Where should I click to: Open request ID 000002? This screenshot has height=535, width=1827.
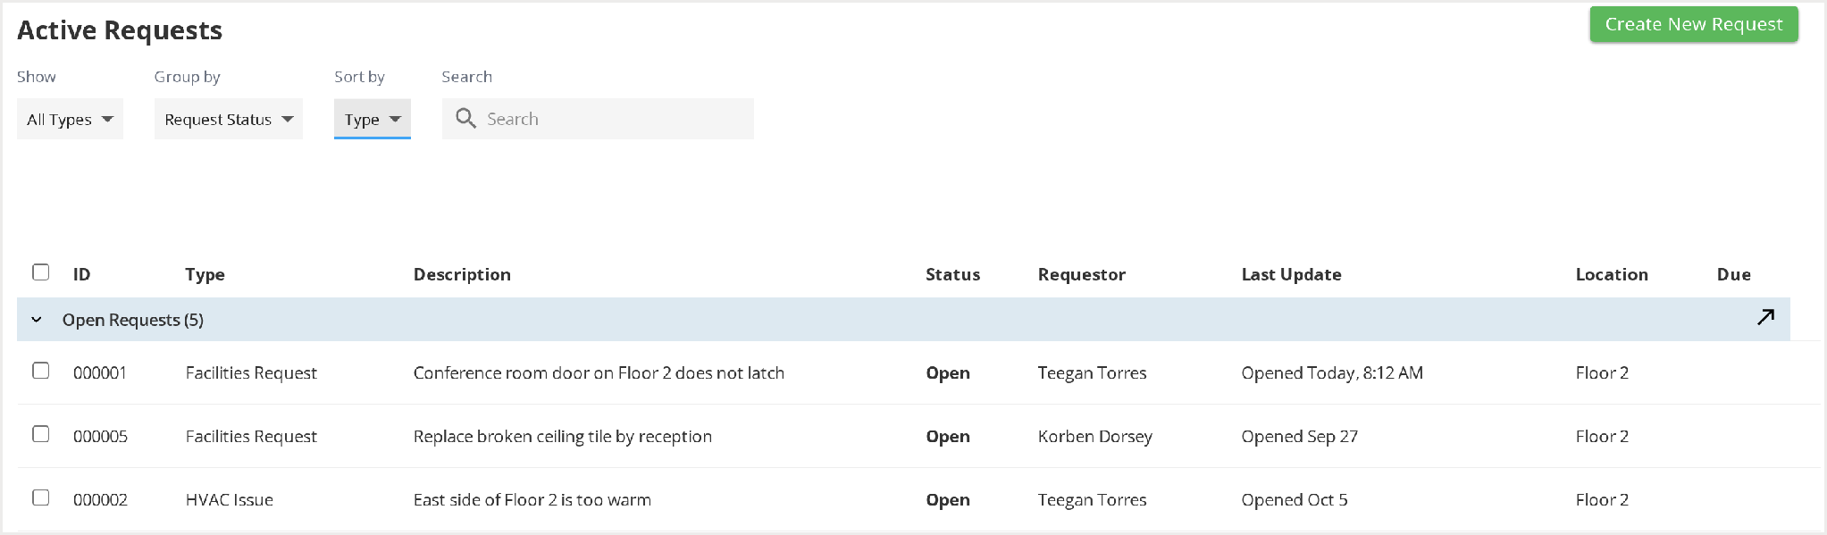[x=100, y=499]
